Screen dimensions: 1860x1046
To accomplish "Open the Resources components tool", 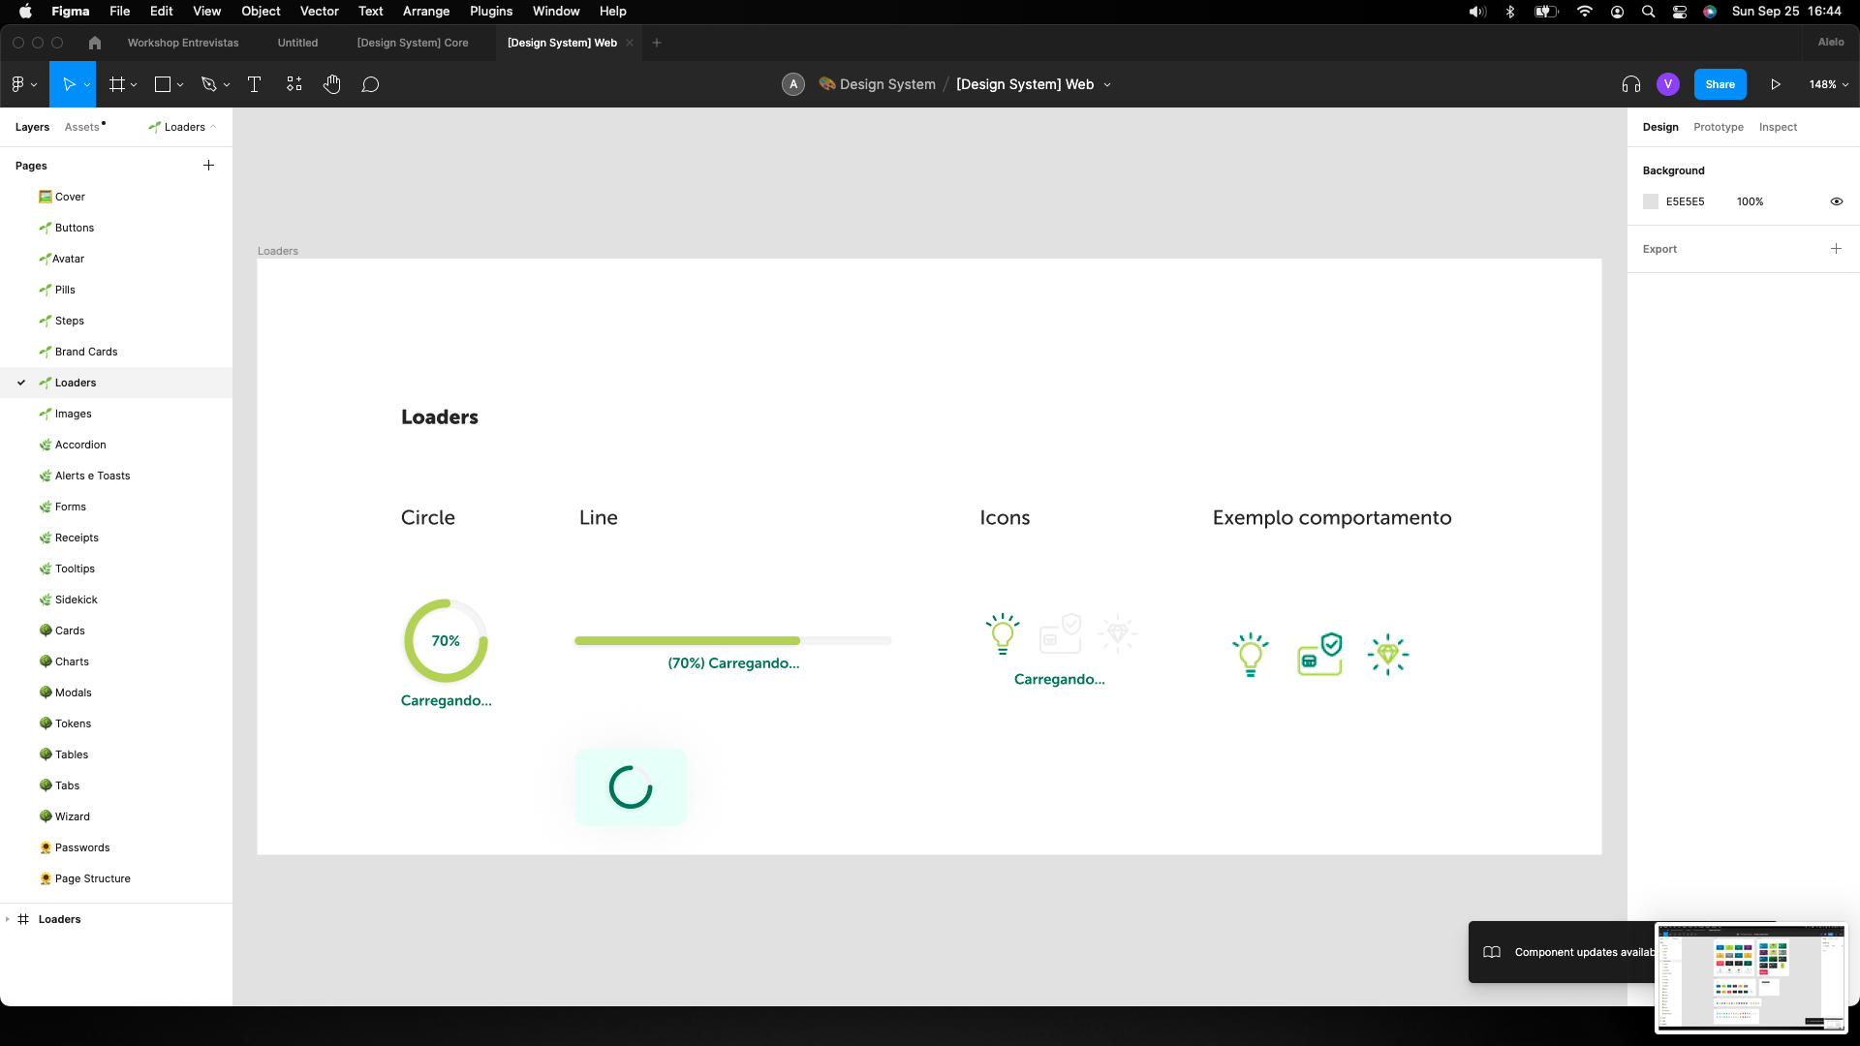I will click(x=294, y=84).
